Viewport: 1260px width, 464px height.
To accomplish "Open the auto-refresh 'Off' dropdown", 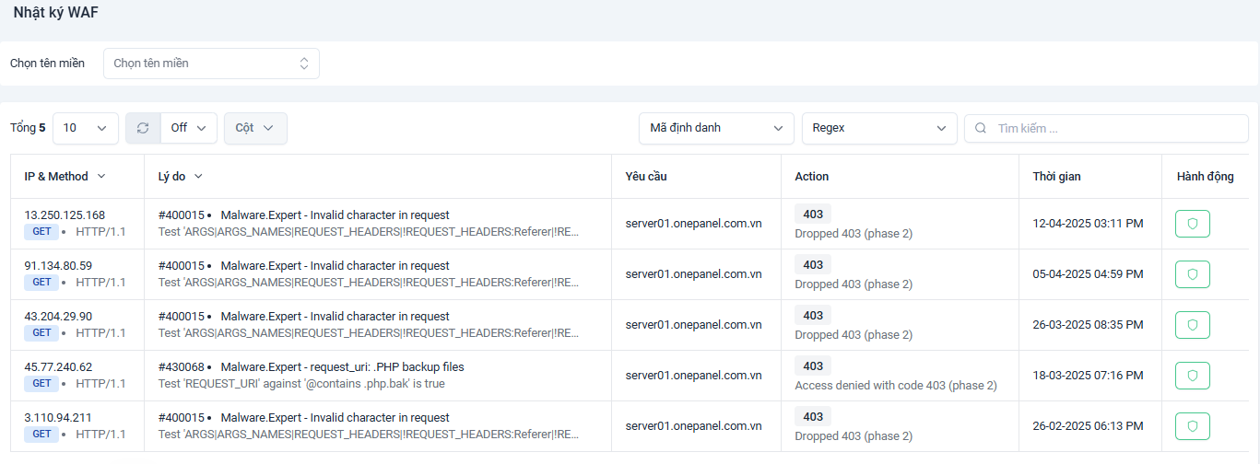I will tap(189, 128).
